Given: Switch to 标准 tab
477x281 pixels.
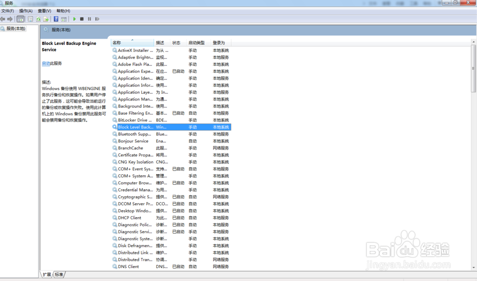Looking at the screenshot, I should coord(59,275).
